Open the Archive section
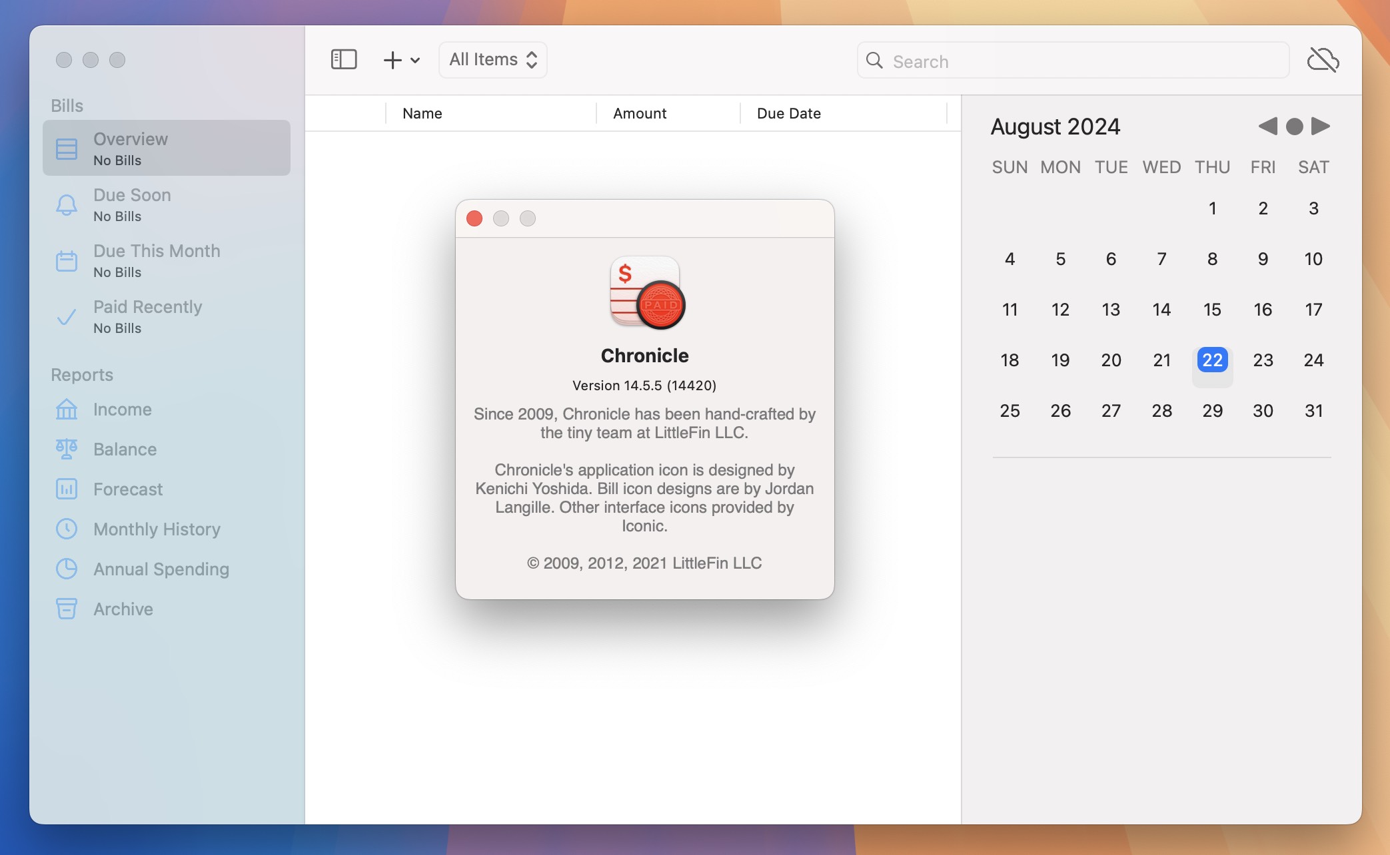Image resolution: width=1390 pixels, height=855 pixels. (x=167, y=609)
